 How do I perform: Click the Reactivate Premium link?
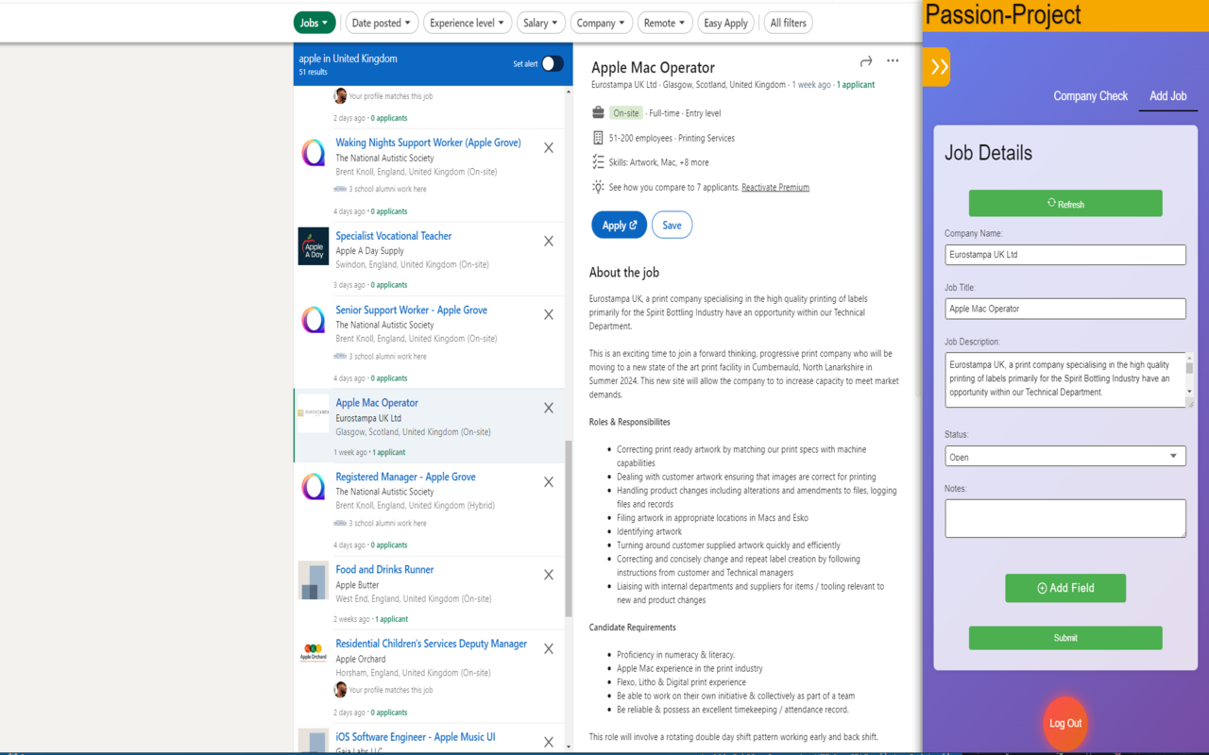[775, 188]
